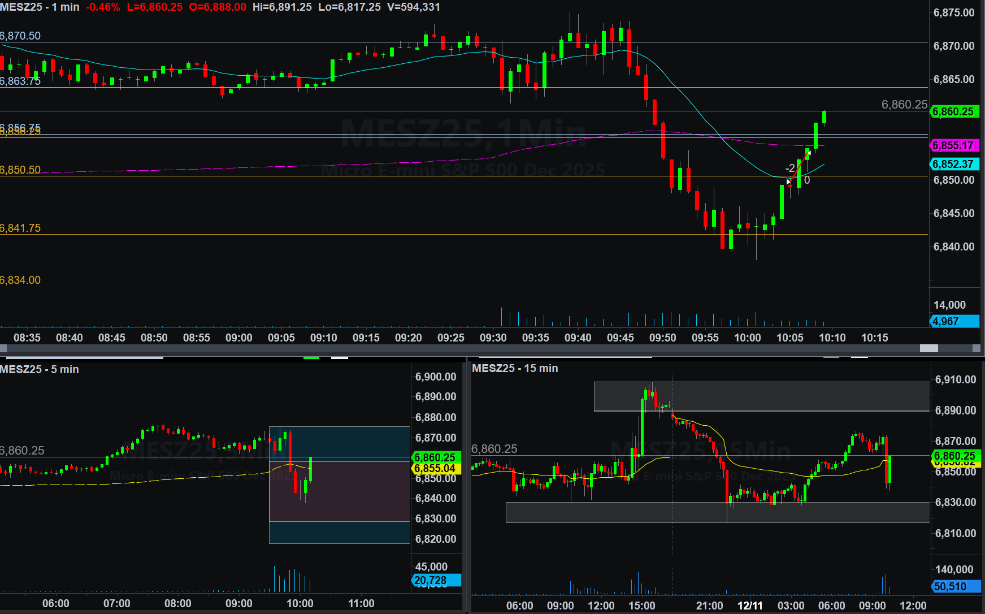Activate the MESZ25 - 5 min chart title

point(40,370)
